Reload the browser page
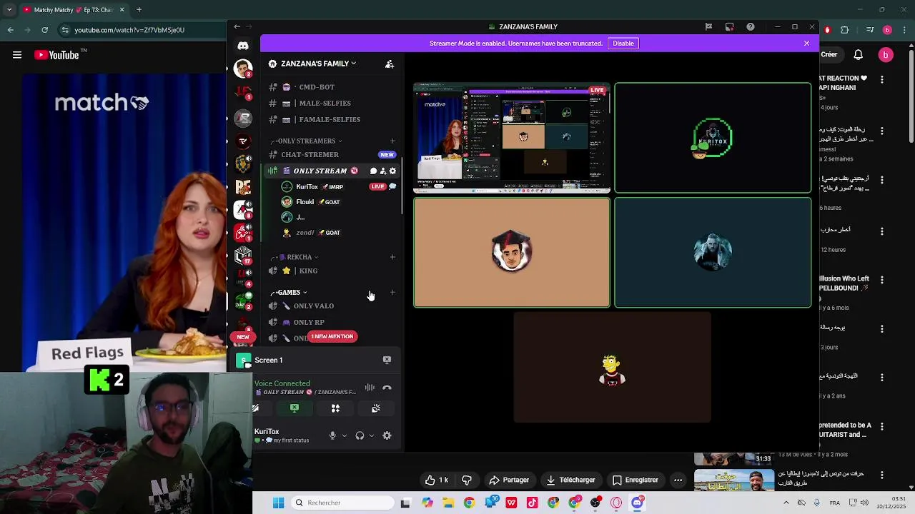The width and height of the screenshot is (915, 514). (x=44, y=30)
